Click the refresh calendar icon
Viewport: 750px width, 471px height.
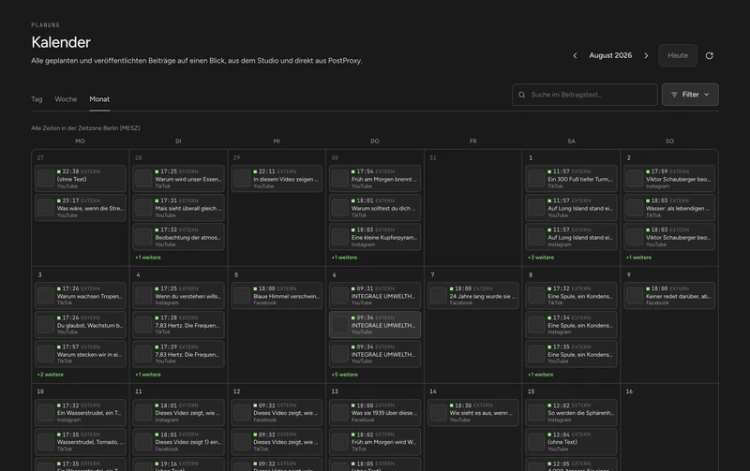point(710,56)
